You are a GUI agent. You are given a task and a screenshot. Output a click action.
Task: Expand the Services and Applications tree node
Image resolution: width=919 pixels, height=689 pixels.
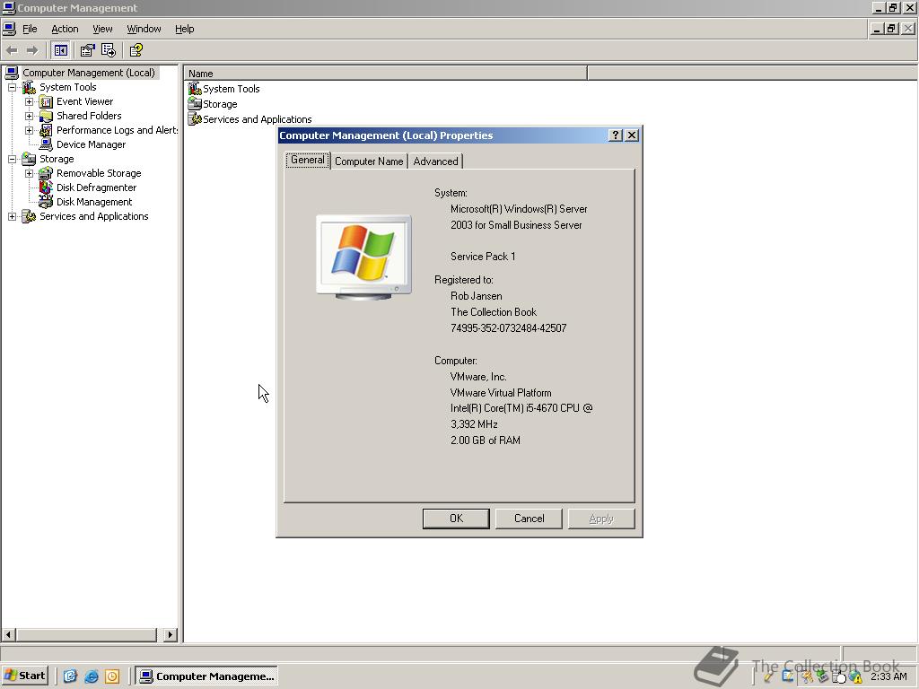(12, 216)
